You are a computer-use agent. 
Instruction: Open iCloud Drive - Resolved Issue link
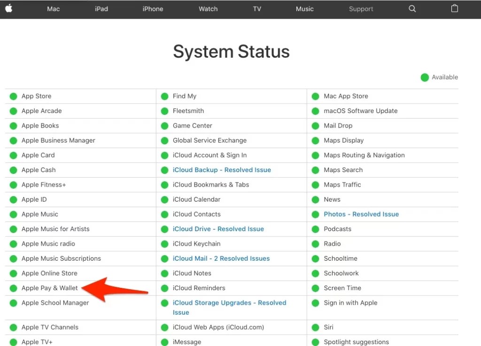(x=218, y=229)
